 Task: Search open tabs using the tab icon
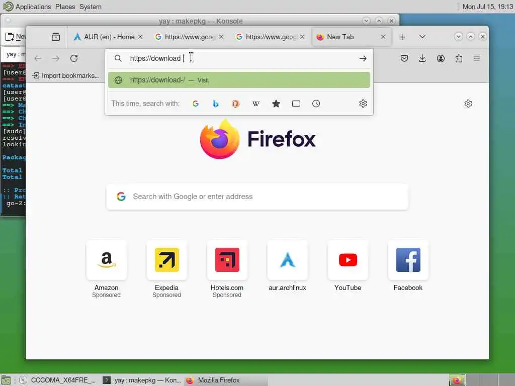(x=296, y=104)
